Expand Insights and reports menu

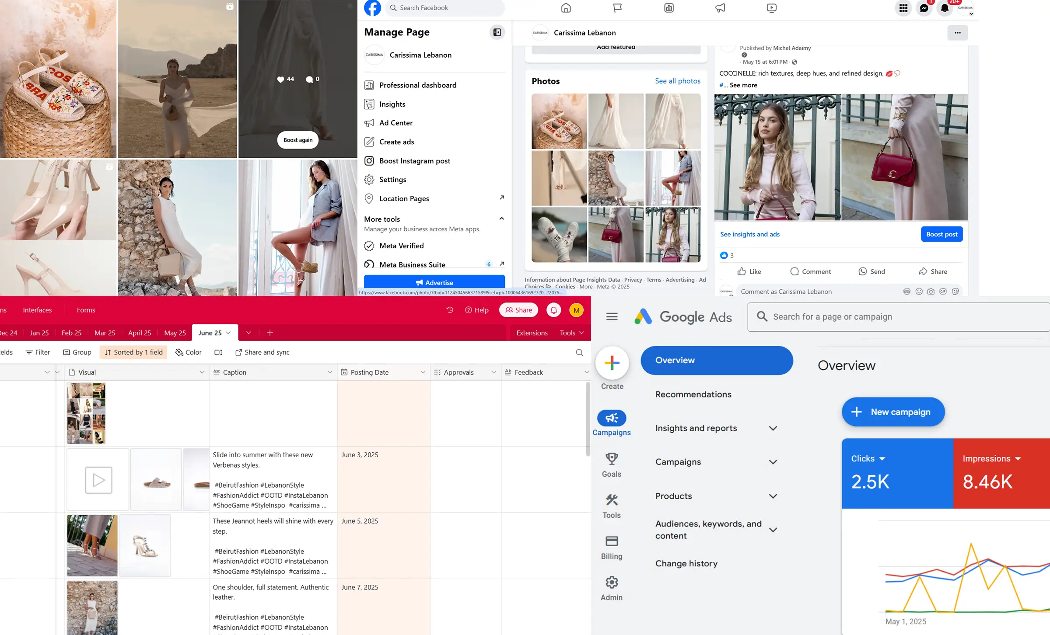click(773, 428)
